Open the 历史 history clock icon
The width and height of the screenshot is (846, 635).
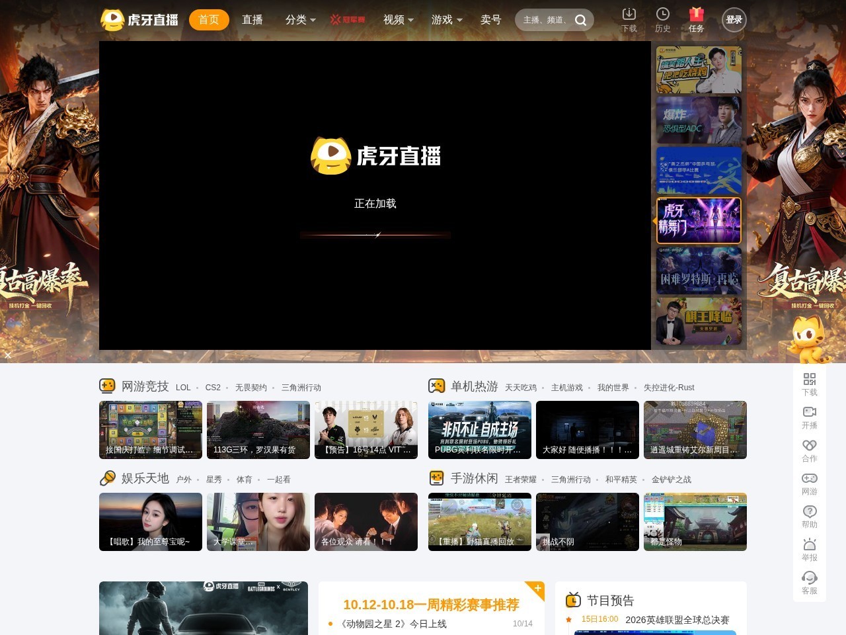point(663,20)
